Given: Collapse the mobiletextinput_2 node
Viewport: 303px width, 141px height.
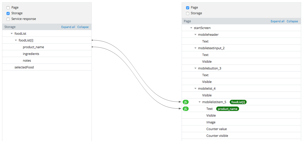Looking at the screenshot, I should point(195,48).
